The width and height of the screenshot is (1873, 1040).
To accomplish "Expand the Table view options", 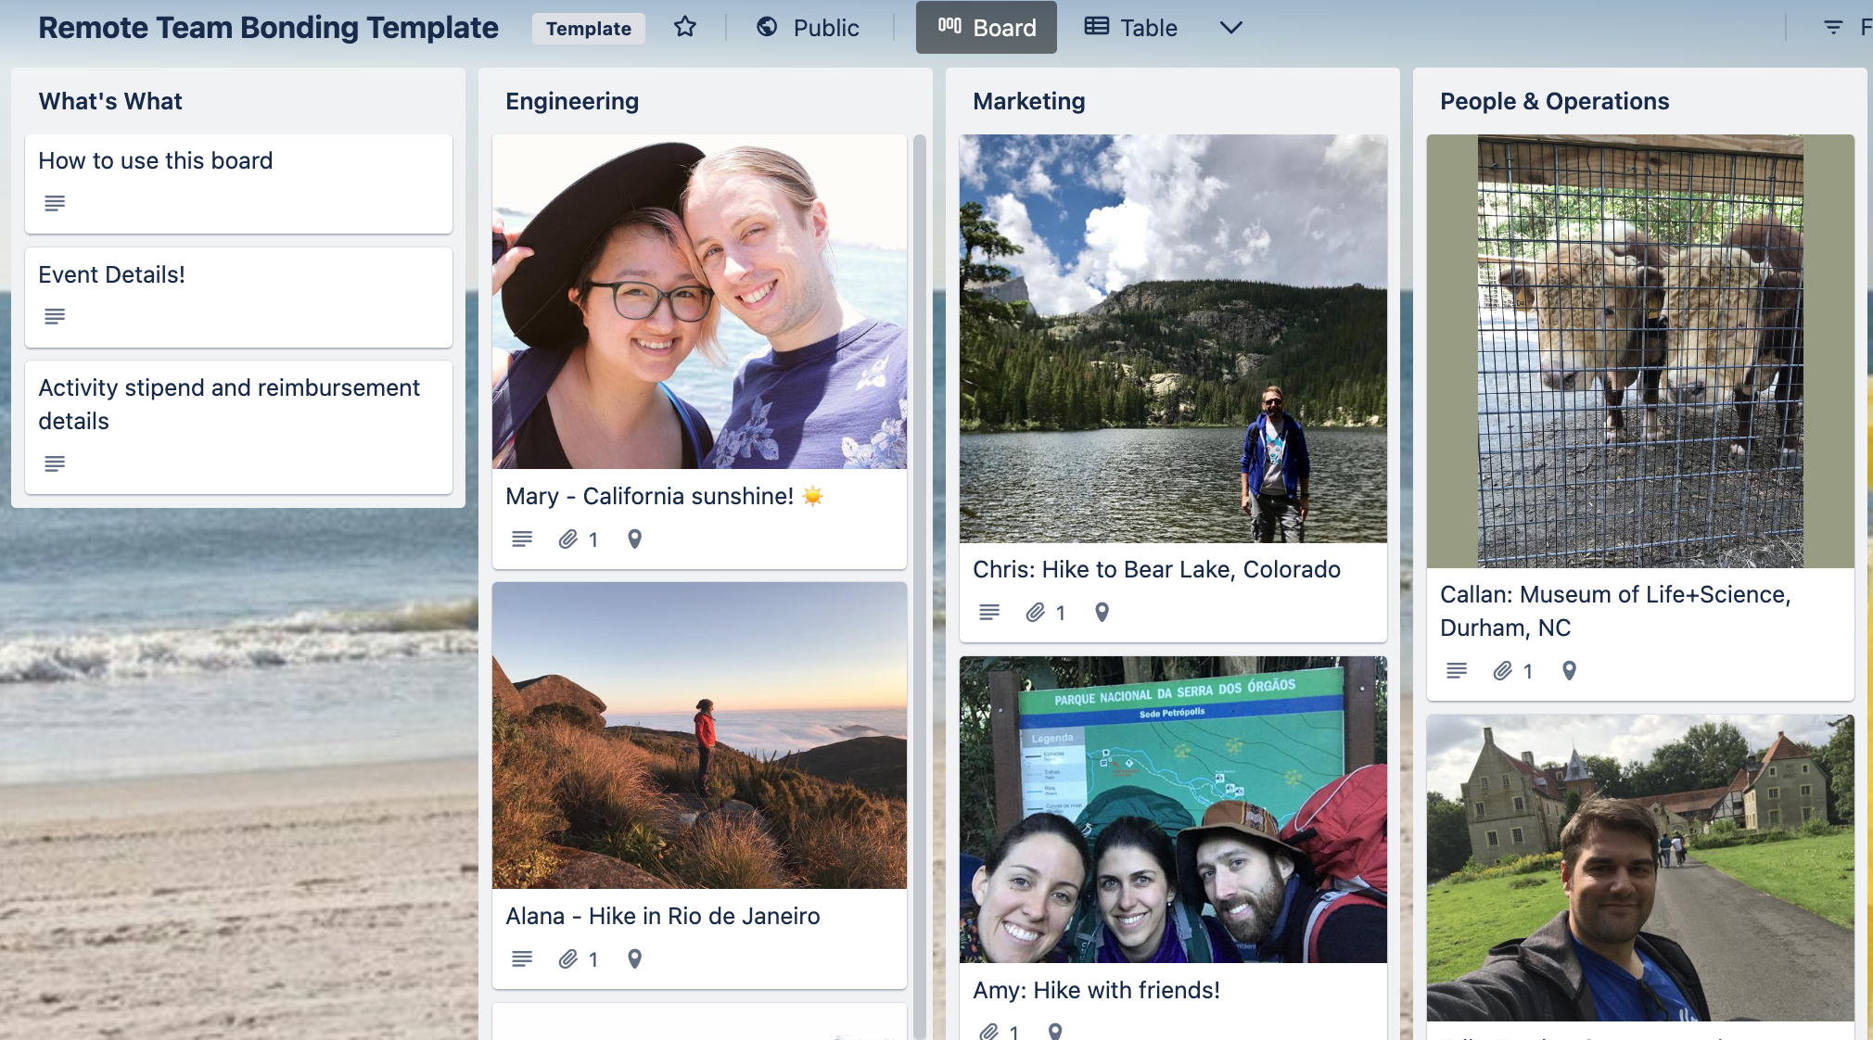I will point(1232,28).
